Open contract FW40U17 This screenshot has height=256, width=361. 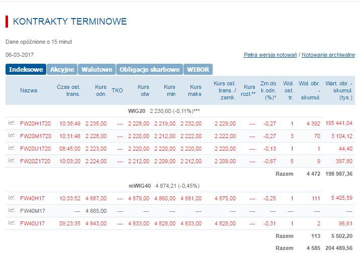[x=32, y=223]
